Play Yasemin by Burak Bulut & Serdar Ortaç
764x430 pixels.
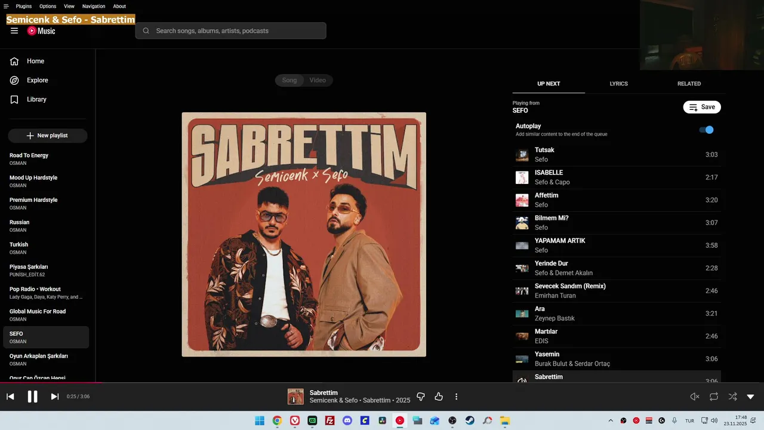click(x=617, y=359)
